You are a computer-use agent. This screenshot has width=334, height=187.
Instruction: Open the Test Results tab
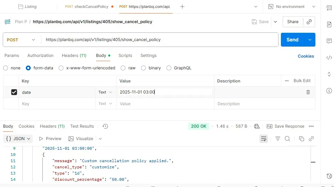pyautogui.click(x=82, y=126)
